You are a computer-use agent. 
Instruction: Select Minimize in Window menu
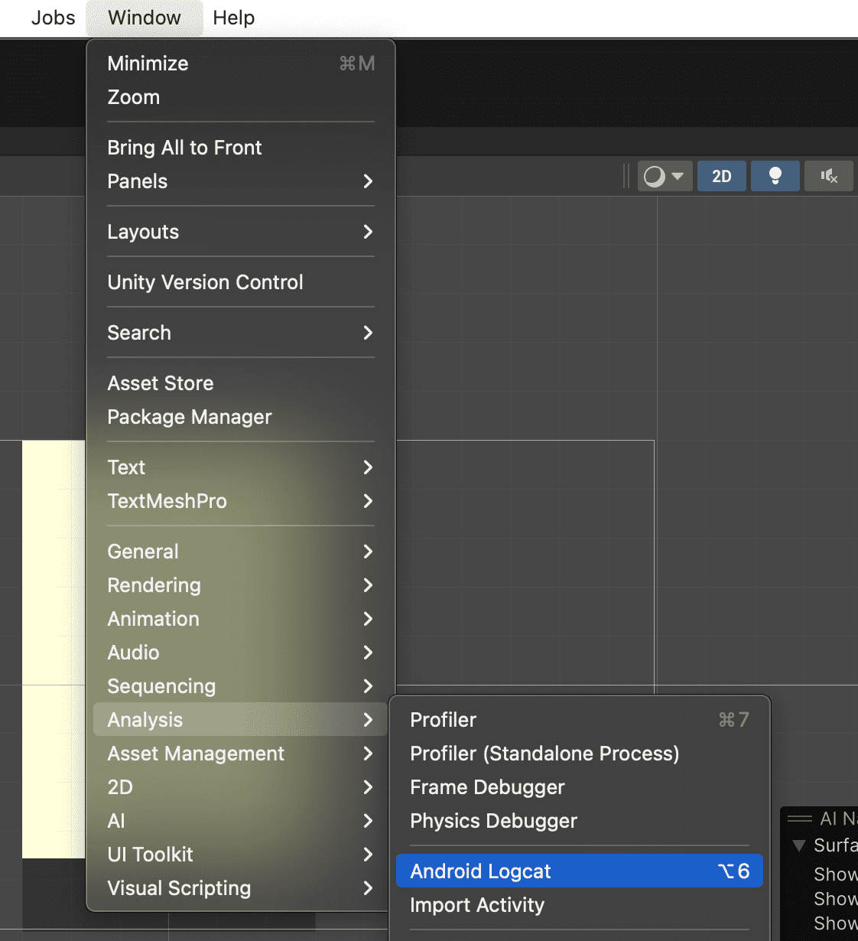coord(241,63)
